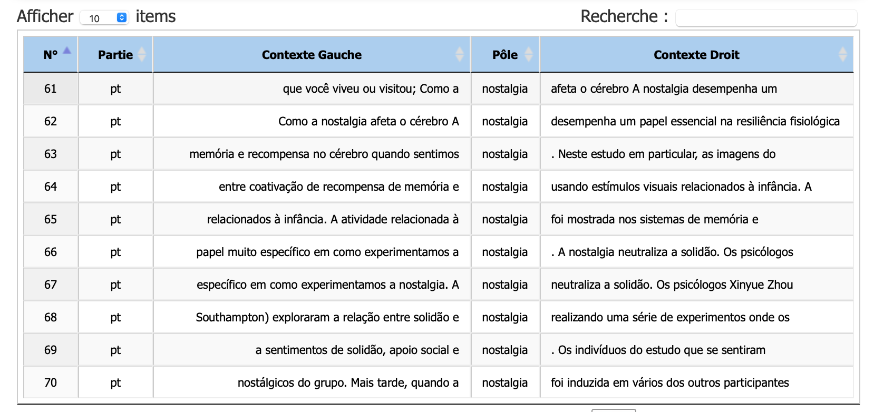This screenshot has height=412, width=874.
Task: Click left context text of row 68
Action: point(327,317)
